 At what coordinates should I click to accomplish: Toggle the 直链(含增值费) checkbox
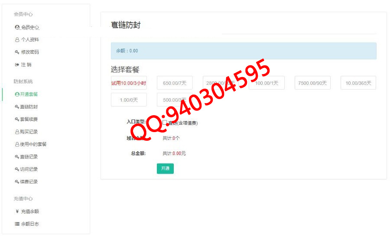(x=164, y=123)
